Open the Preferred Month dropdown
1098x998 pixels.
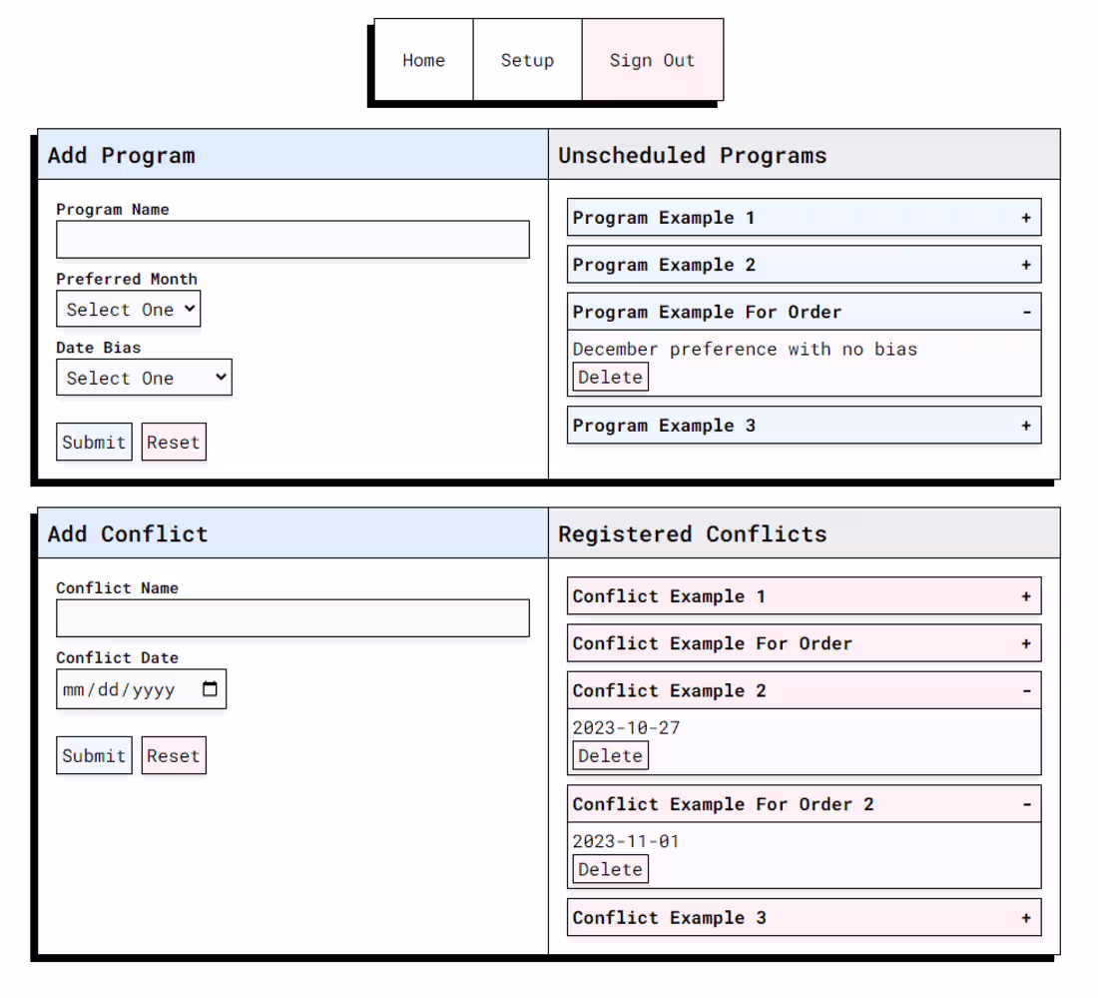pyautogui.click(x=128, y=309)
